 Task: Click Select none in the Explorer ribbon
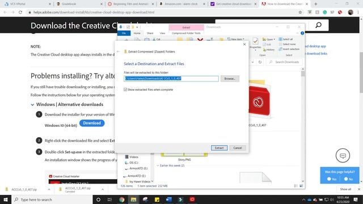(x=287, y=44)
